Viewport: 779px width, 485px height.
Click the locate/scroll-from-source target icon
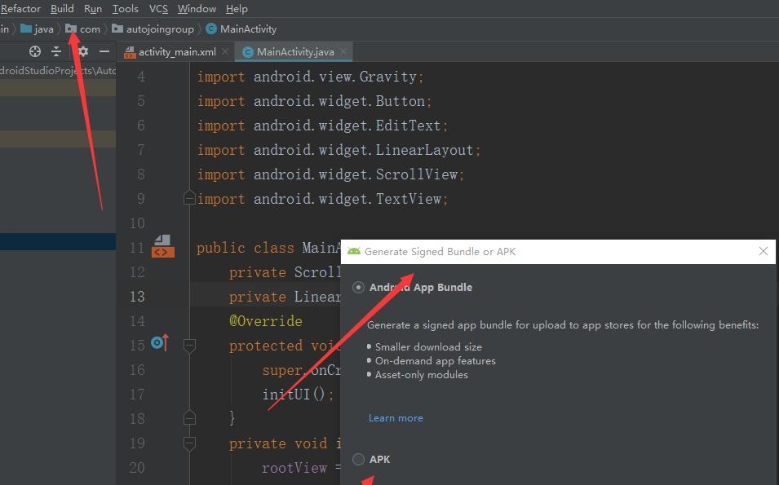click(x=35, y=51)
